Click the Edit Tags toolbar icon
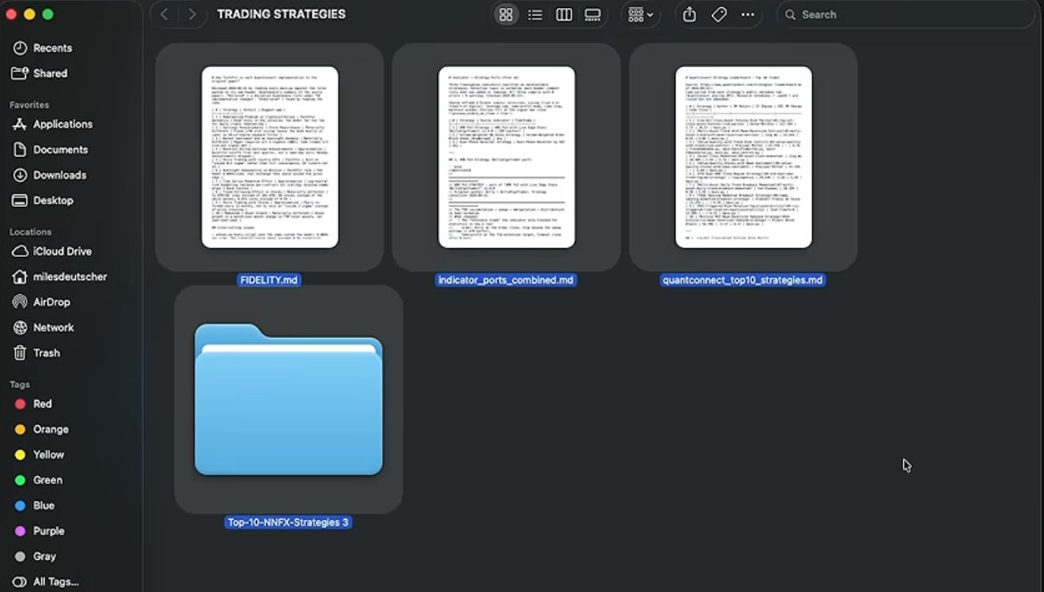The image size is (1044, 592). (719, 14)
